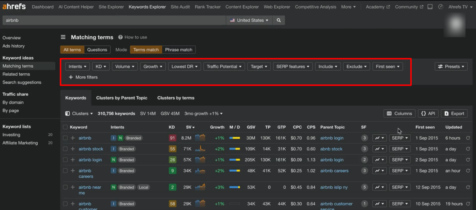Click the M/D distribution bar for airbnb near me
This screenshot has height=210, width=476.
[235, 187]
